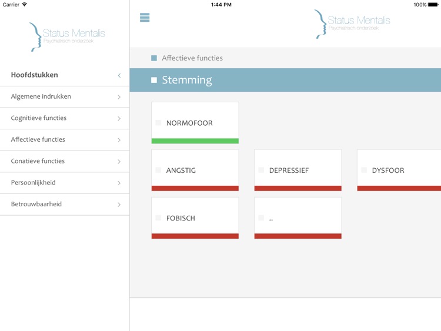Check the DEPRESSIEF checkbox
The width and height of the screenshot is (441, 331).
coord(261,170)
